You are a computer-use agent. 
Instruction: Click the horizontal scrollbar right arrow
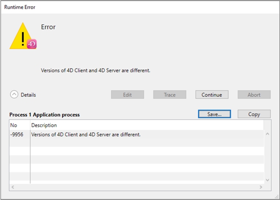[x=260, y=187]
